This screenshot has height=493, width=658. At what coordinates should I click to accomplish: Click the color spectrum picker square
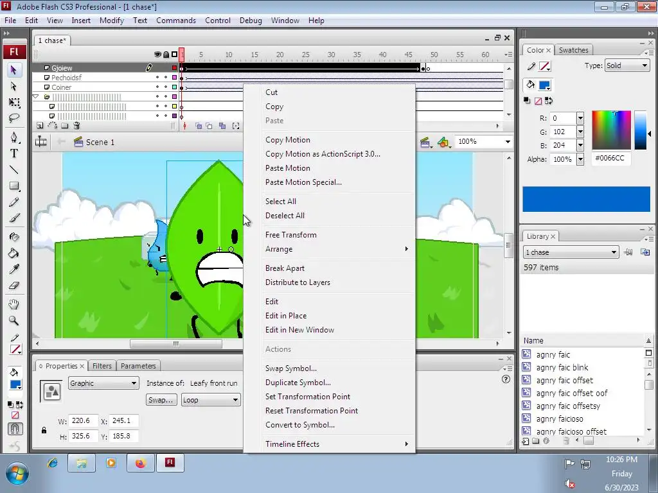point(612,130)
